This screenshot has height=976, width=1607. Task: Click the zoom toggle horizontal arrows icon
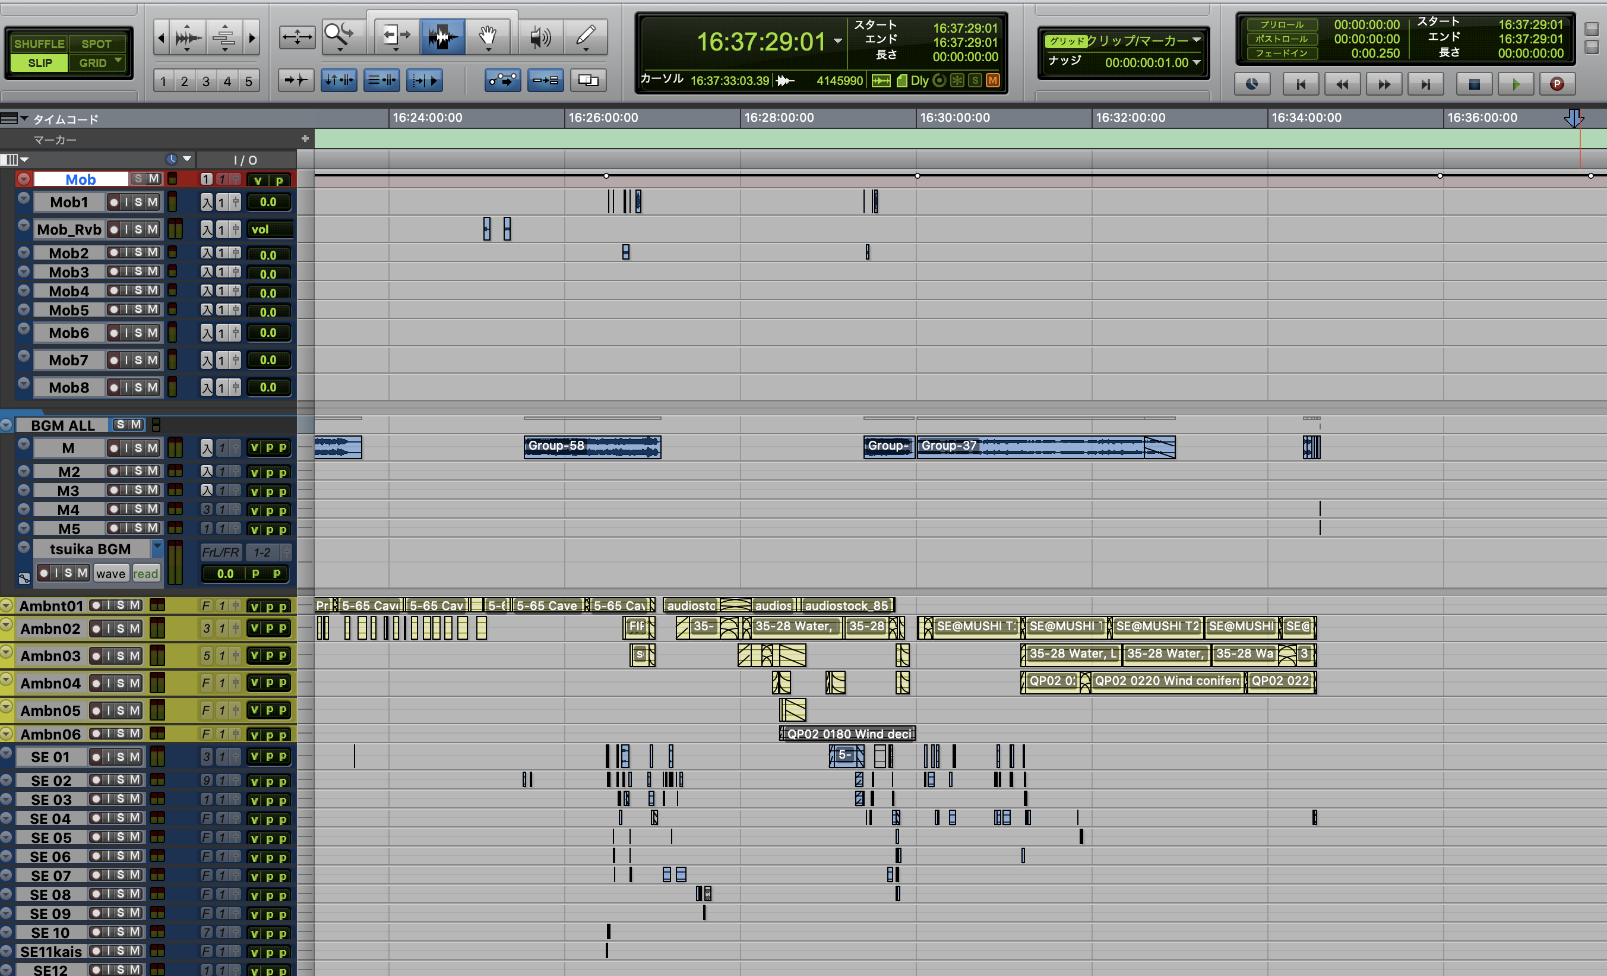(297, 37)
